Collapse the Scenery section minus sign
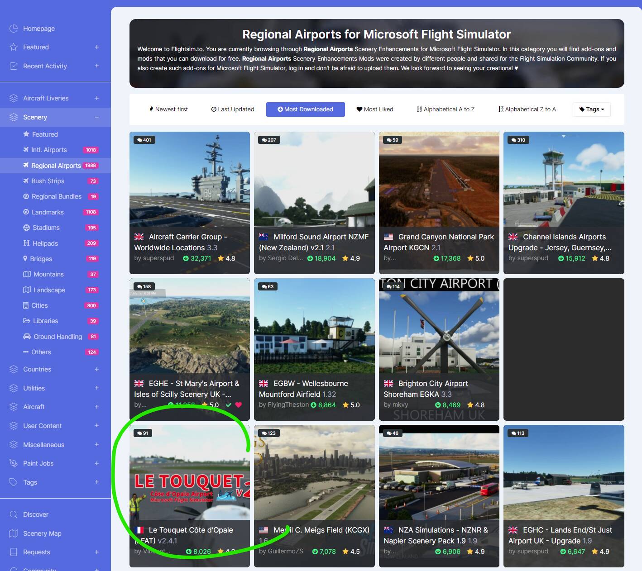 point(96,117)
